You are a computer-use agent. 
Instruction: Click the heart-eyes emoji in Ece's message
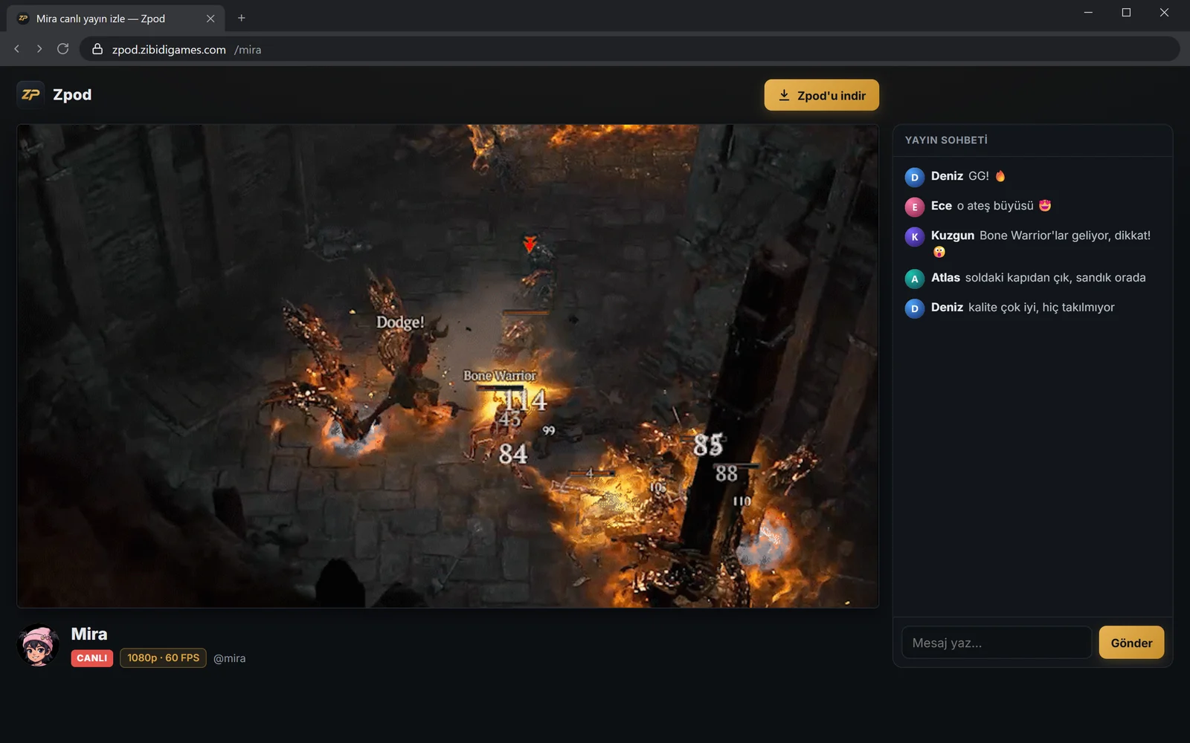pos(1045,206)
